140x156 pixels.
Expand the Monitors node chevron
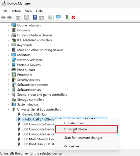(8, 55)
